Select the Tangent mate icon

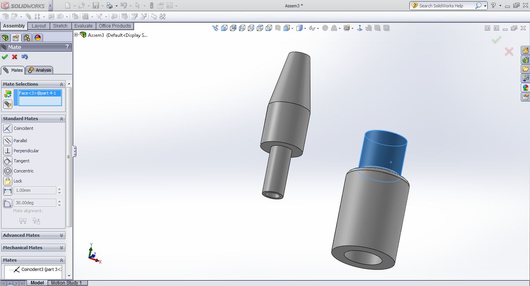click(x=8, y=161)
